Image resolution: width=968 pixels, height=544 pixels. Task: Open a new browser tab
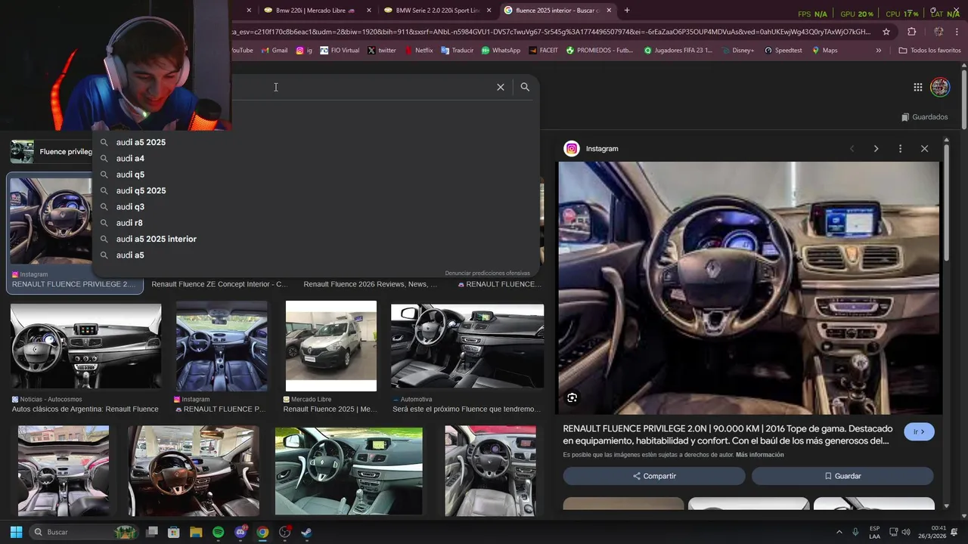click(627, 11)
